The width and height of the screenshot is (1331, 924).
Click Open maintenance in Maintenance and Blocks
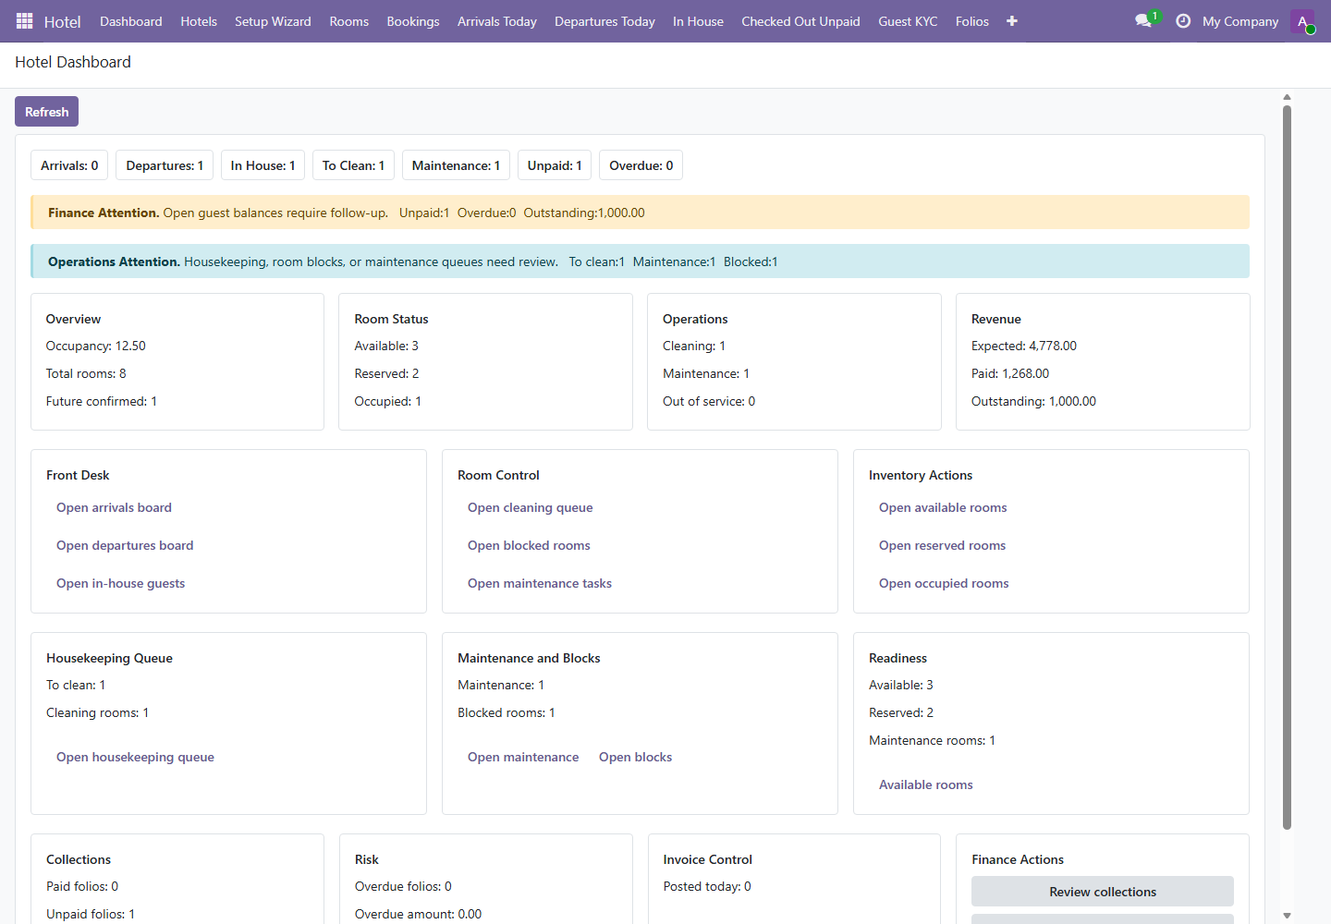[x=523, y=757]
